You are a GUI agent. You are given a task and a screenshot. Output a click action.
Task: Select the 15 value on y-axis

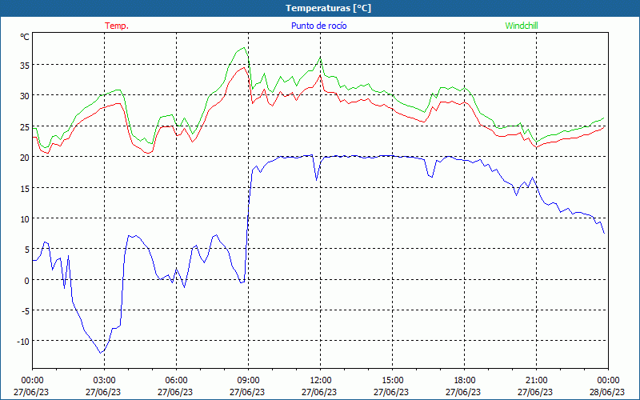pos(25,188)
